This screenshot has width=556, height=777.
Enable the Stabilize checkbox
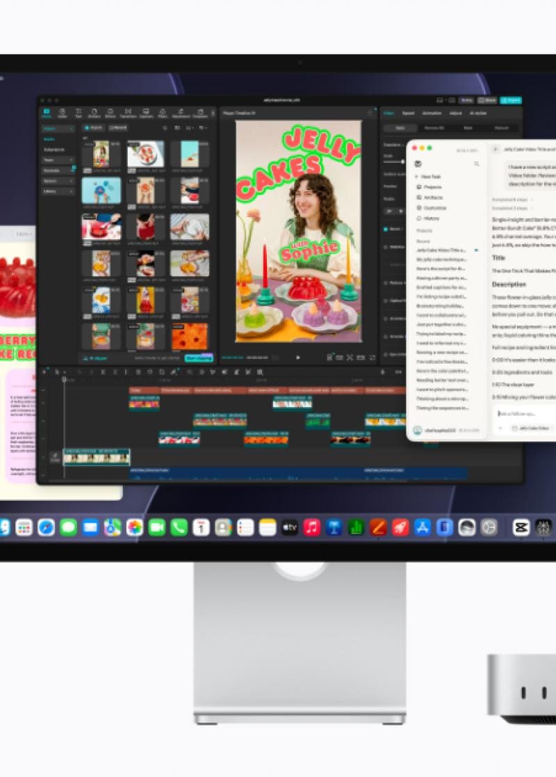click(x=386, y=247)
